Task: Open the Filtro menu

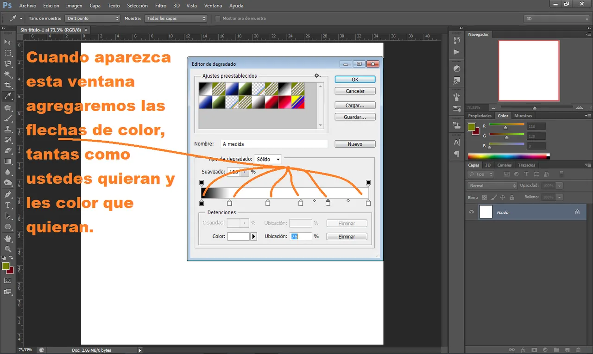Action: [x=161, y=6]
